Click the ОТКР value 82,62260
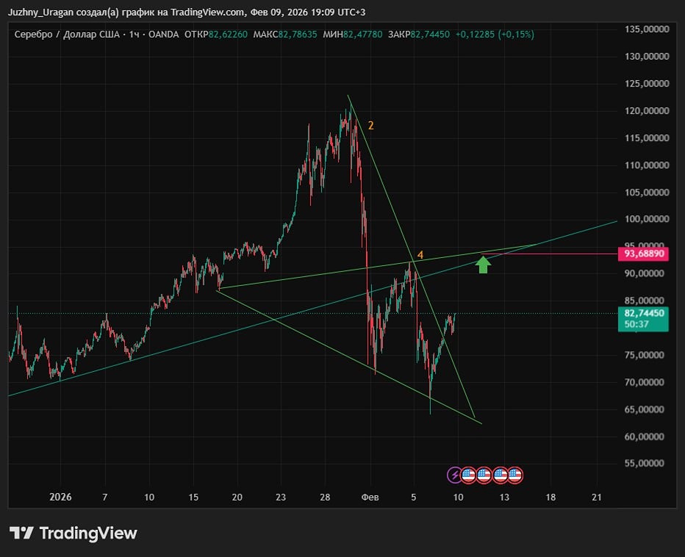685x557 pixels. coord(228,35)
